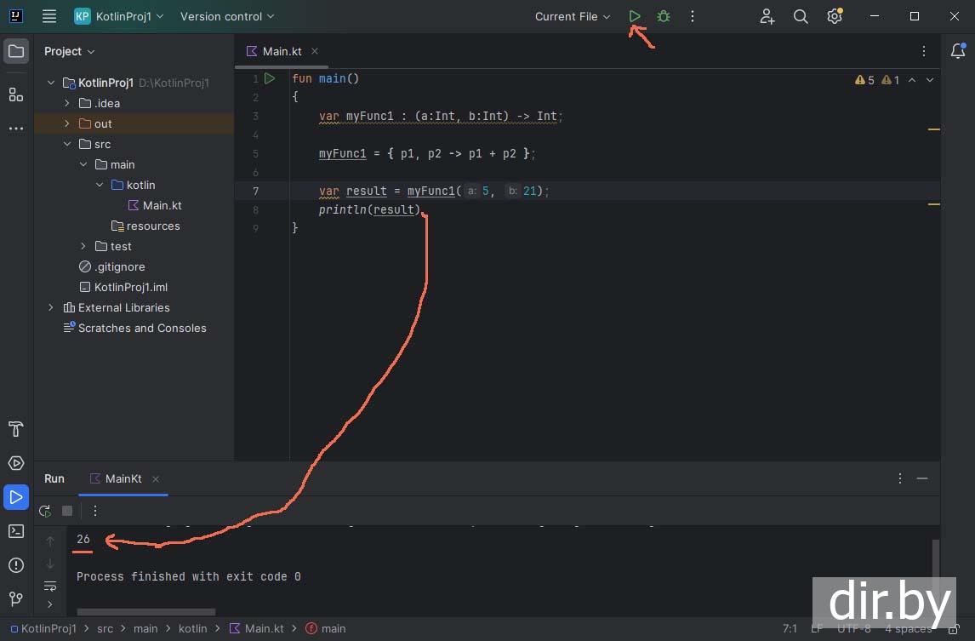Expand the External Libraries node

pyautogui.click(x=51, y=307)
